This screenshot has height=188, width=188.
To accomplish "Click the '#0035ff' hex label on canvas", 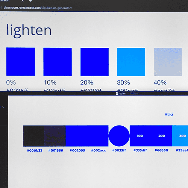I will [119, 150].
